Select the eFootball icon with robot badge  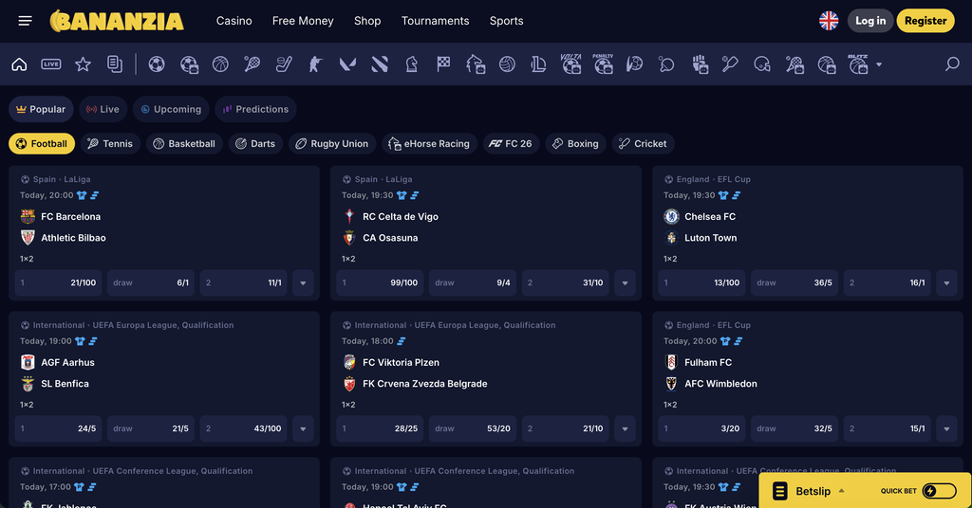coord(189,64)
